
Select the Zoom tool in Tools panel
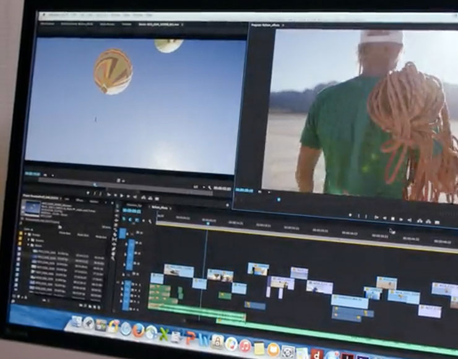pos(113,258)
